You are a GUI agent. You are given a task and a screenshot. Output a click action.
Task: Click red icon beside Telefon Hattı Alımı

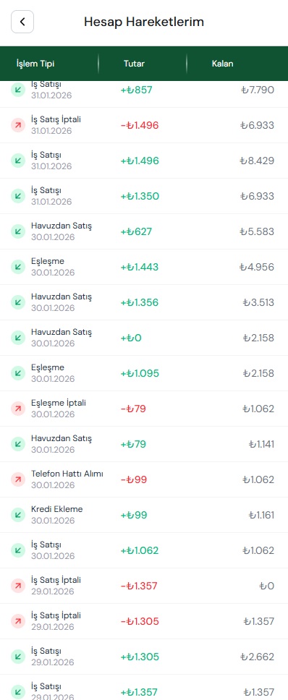(18, 480)
